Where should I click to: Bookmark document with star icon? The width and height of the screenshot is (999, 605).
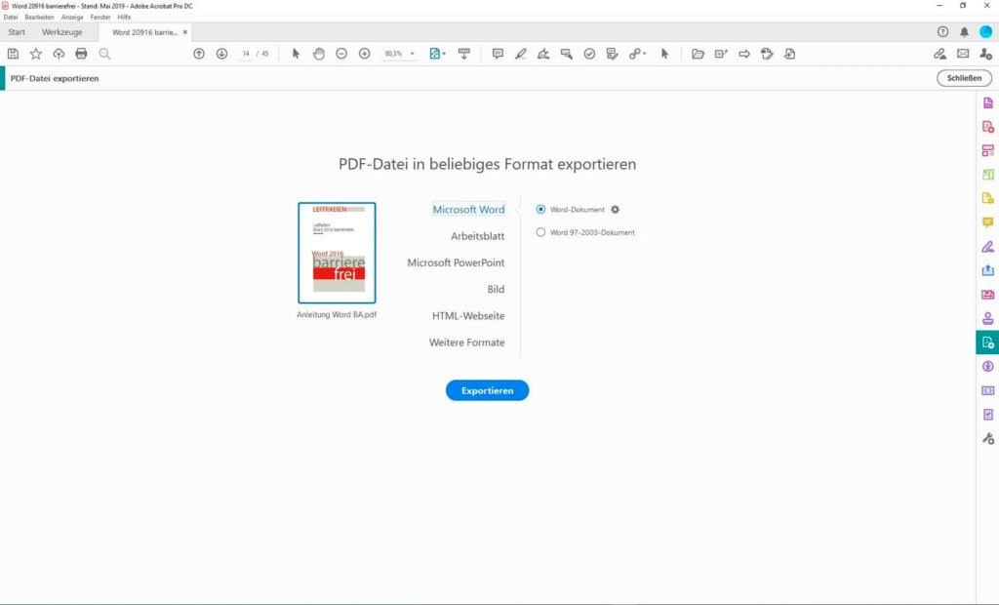[36, 55]
